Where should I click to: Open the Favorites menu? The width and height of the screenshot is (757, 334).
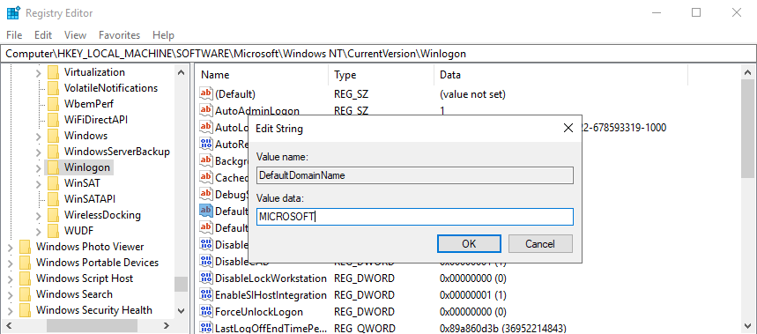click(119, 35)
